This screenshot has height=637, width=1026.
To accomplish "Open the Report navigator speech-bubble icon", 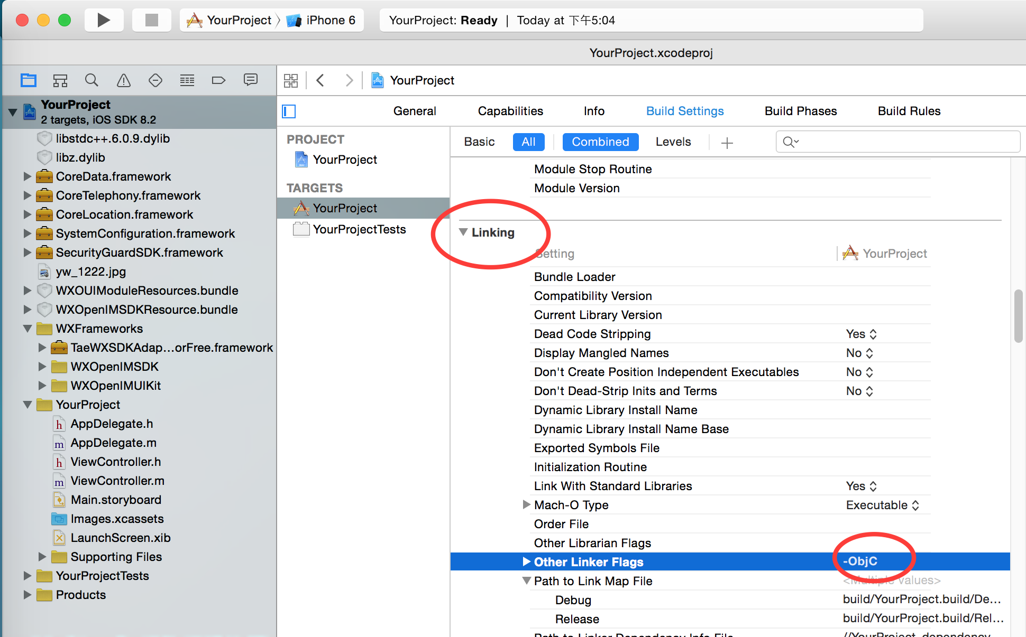I will point(250,80).
